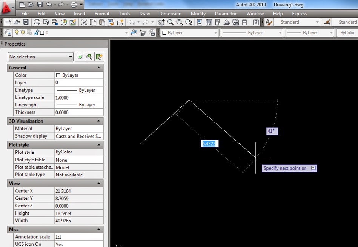
Task: Collapse the General section in Properties
Action: pos(99,68)
